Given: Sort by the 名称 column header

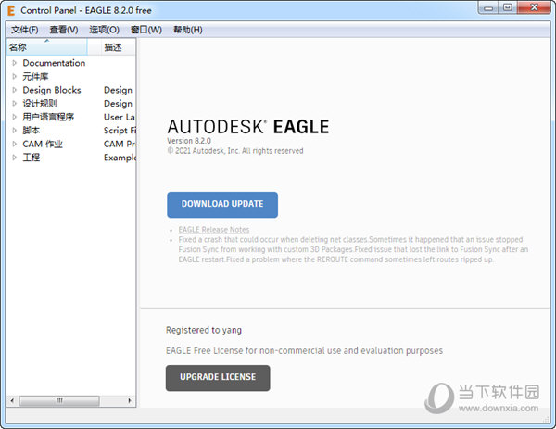Looking at the screenshot, I should click(46, 47).
